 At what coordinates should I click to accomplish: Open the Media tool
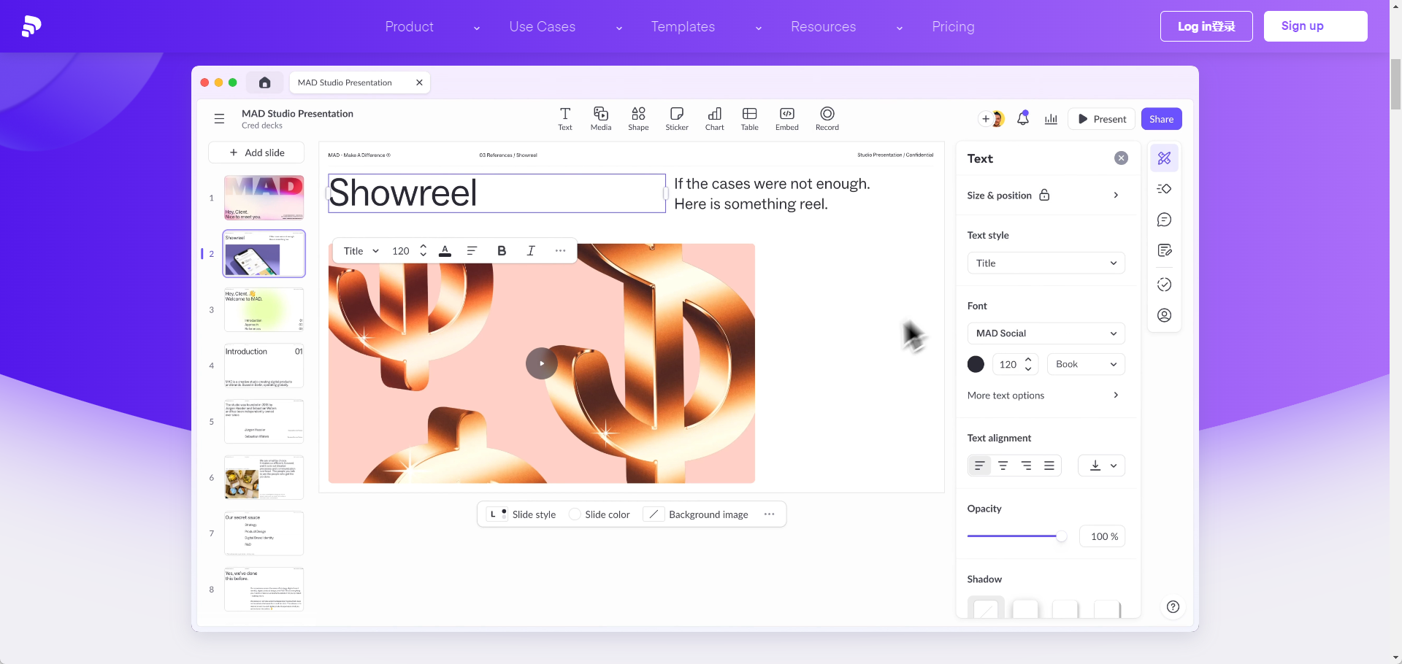[601, 118]
